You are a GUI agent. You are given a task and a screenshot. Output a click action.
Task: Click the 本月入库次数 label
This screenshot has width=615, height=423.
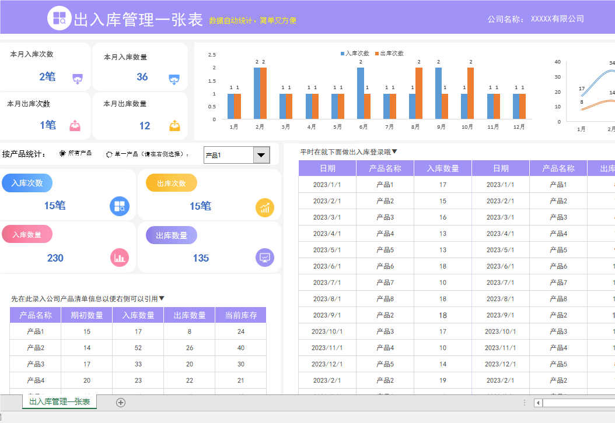(x=32, y=54)
